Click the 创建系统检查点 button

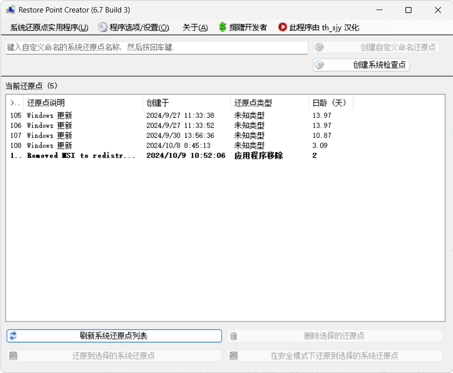pos(361,65)
